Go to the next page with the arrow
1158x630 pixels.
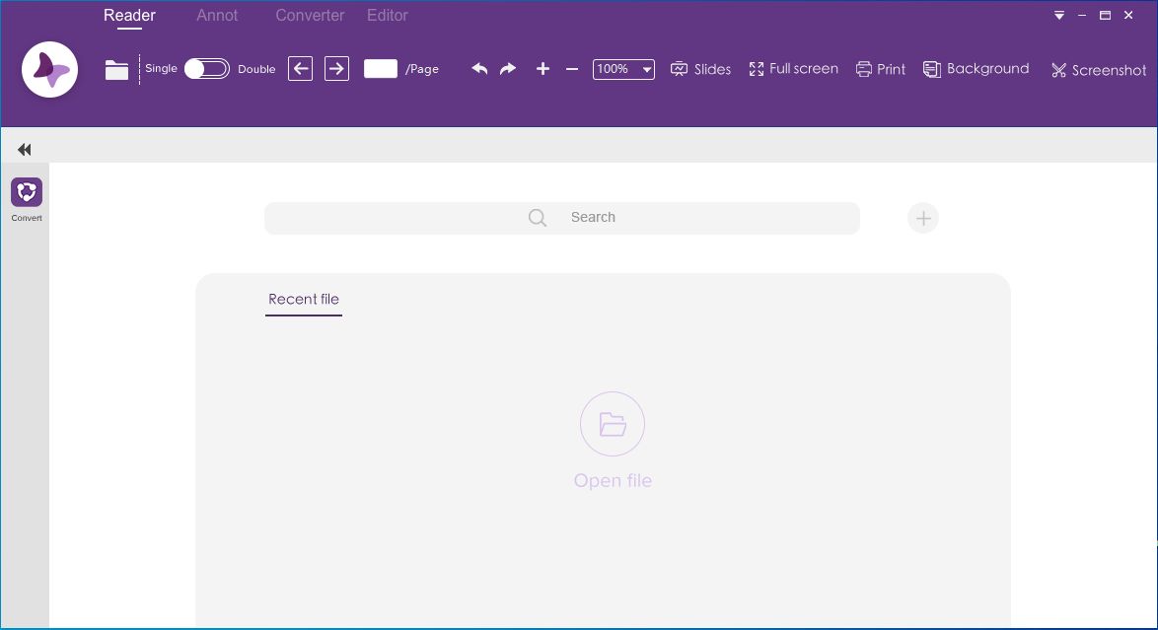point(336,69)
